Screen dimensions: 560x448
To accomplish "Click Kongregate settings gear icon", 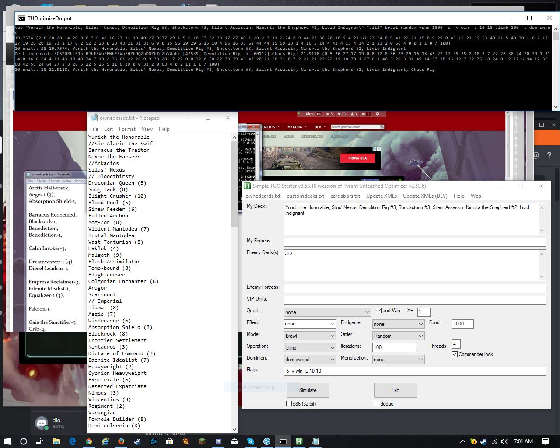I will pyautogui.click(x=378, y=114).
